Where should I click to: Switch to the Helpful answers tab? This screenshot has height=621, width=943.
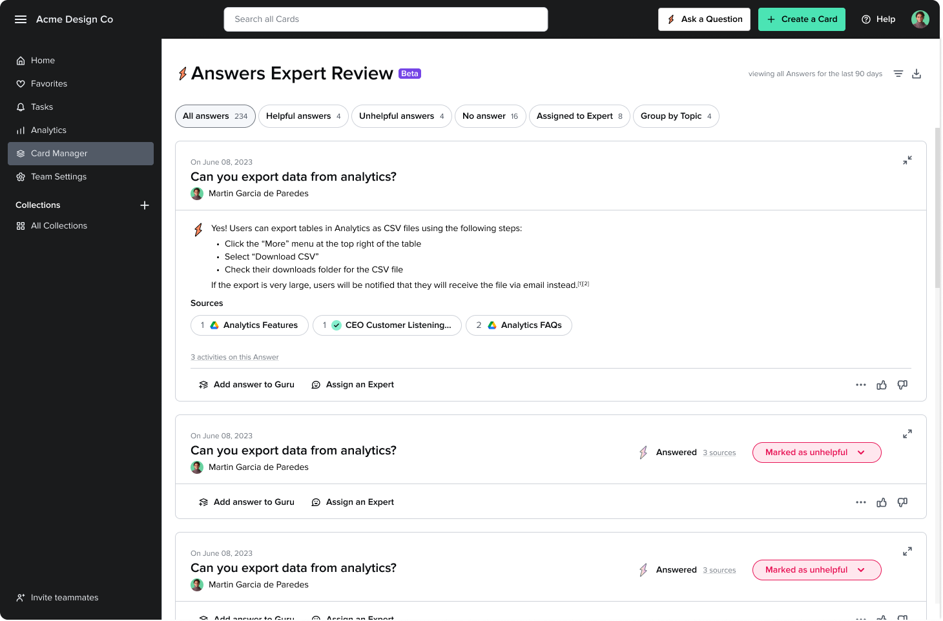[x=303, y=116]
